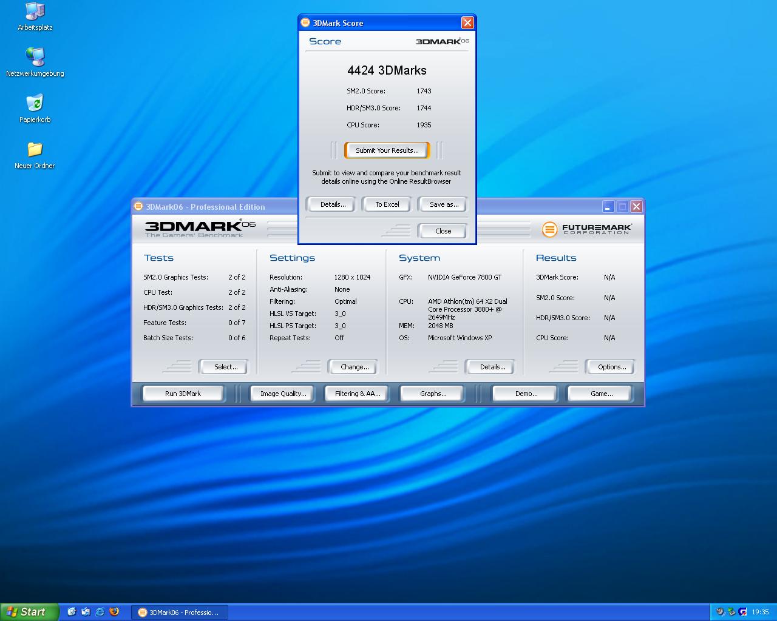Open Details in the 3DMark Score dialog

(333, 204)
